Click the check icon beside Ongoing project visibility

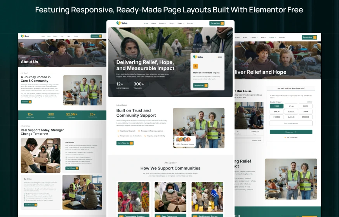coord(145,136)
